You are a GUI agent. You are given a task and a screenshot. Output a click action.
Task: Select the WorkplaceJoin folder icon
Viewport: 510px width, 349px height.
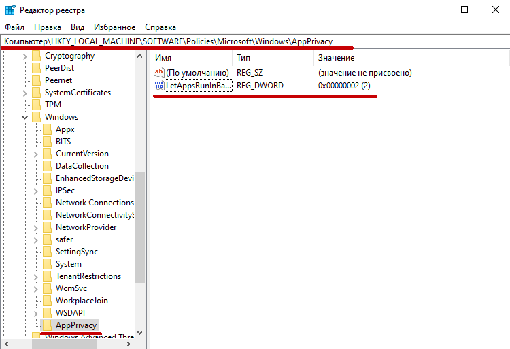[x=47, y=301]
